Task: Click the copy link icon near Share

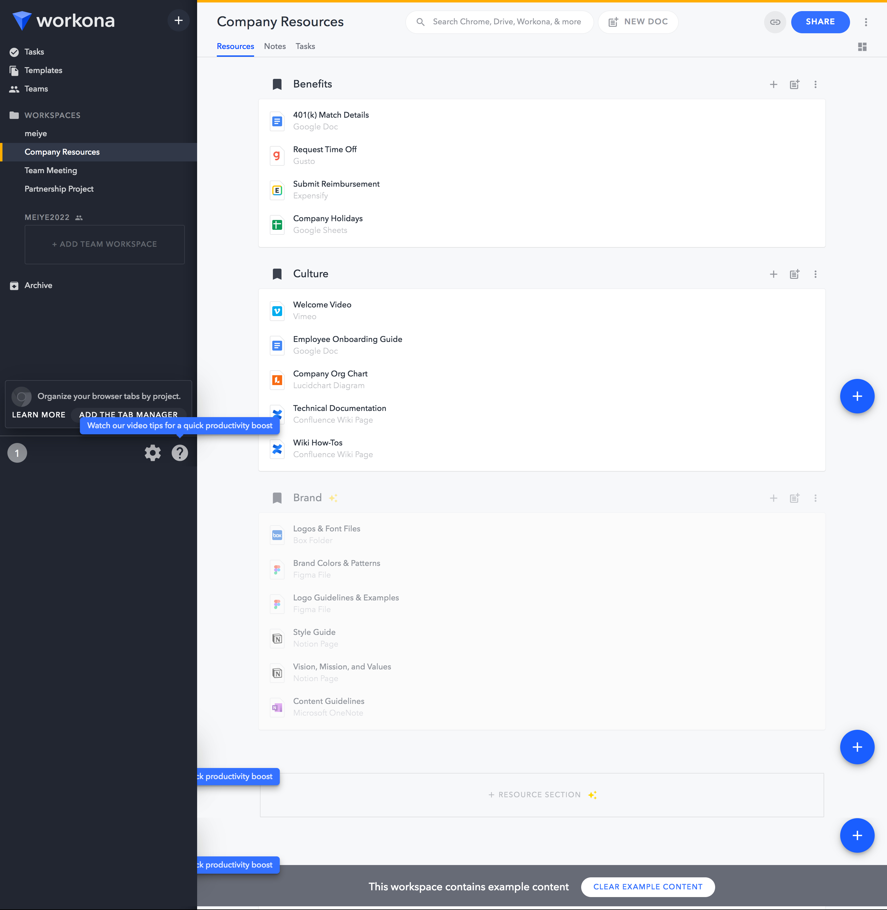Action: [x=775, y=22]
